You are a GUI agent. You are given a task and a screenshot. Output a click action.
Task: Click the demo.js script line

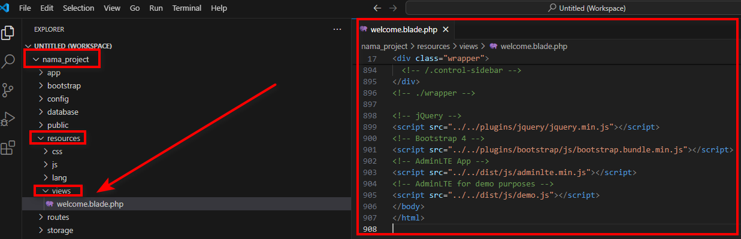tap(496, 195)
